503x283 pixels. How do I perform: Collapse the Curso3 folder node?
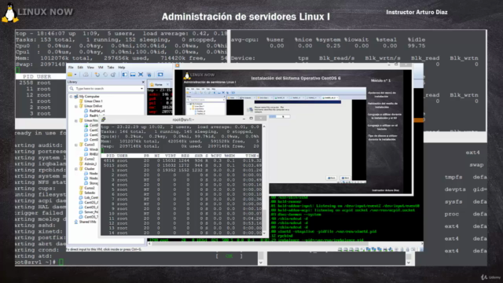pyautogui.click(x=76, y=145)
